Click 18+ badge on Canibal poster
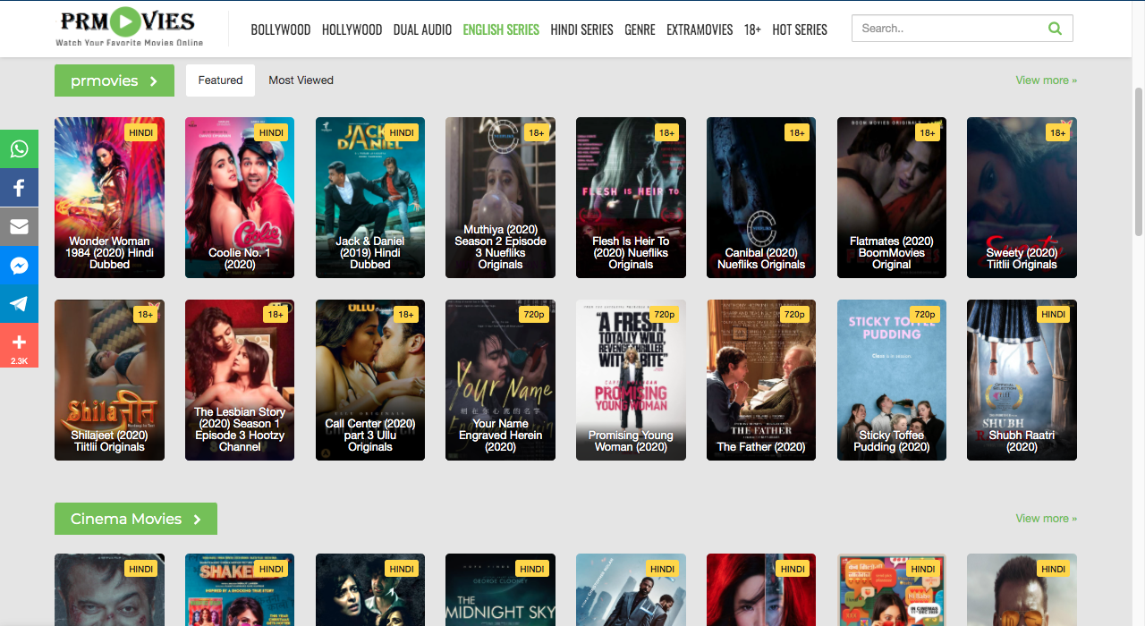Viewport: 1145px width, 626px height. click(x=796, y=132)
